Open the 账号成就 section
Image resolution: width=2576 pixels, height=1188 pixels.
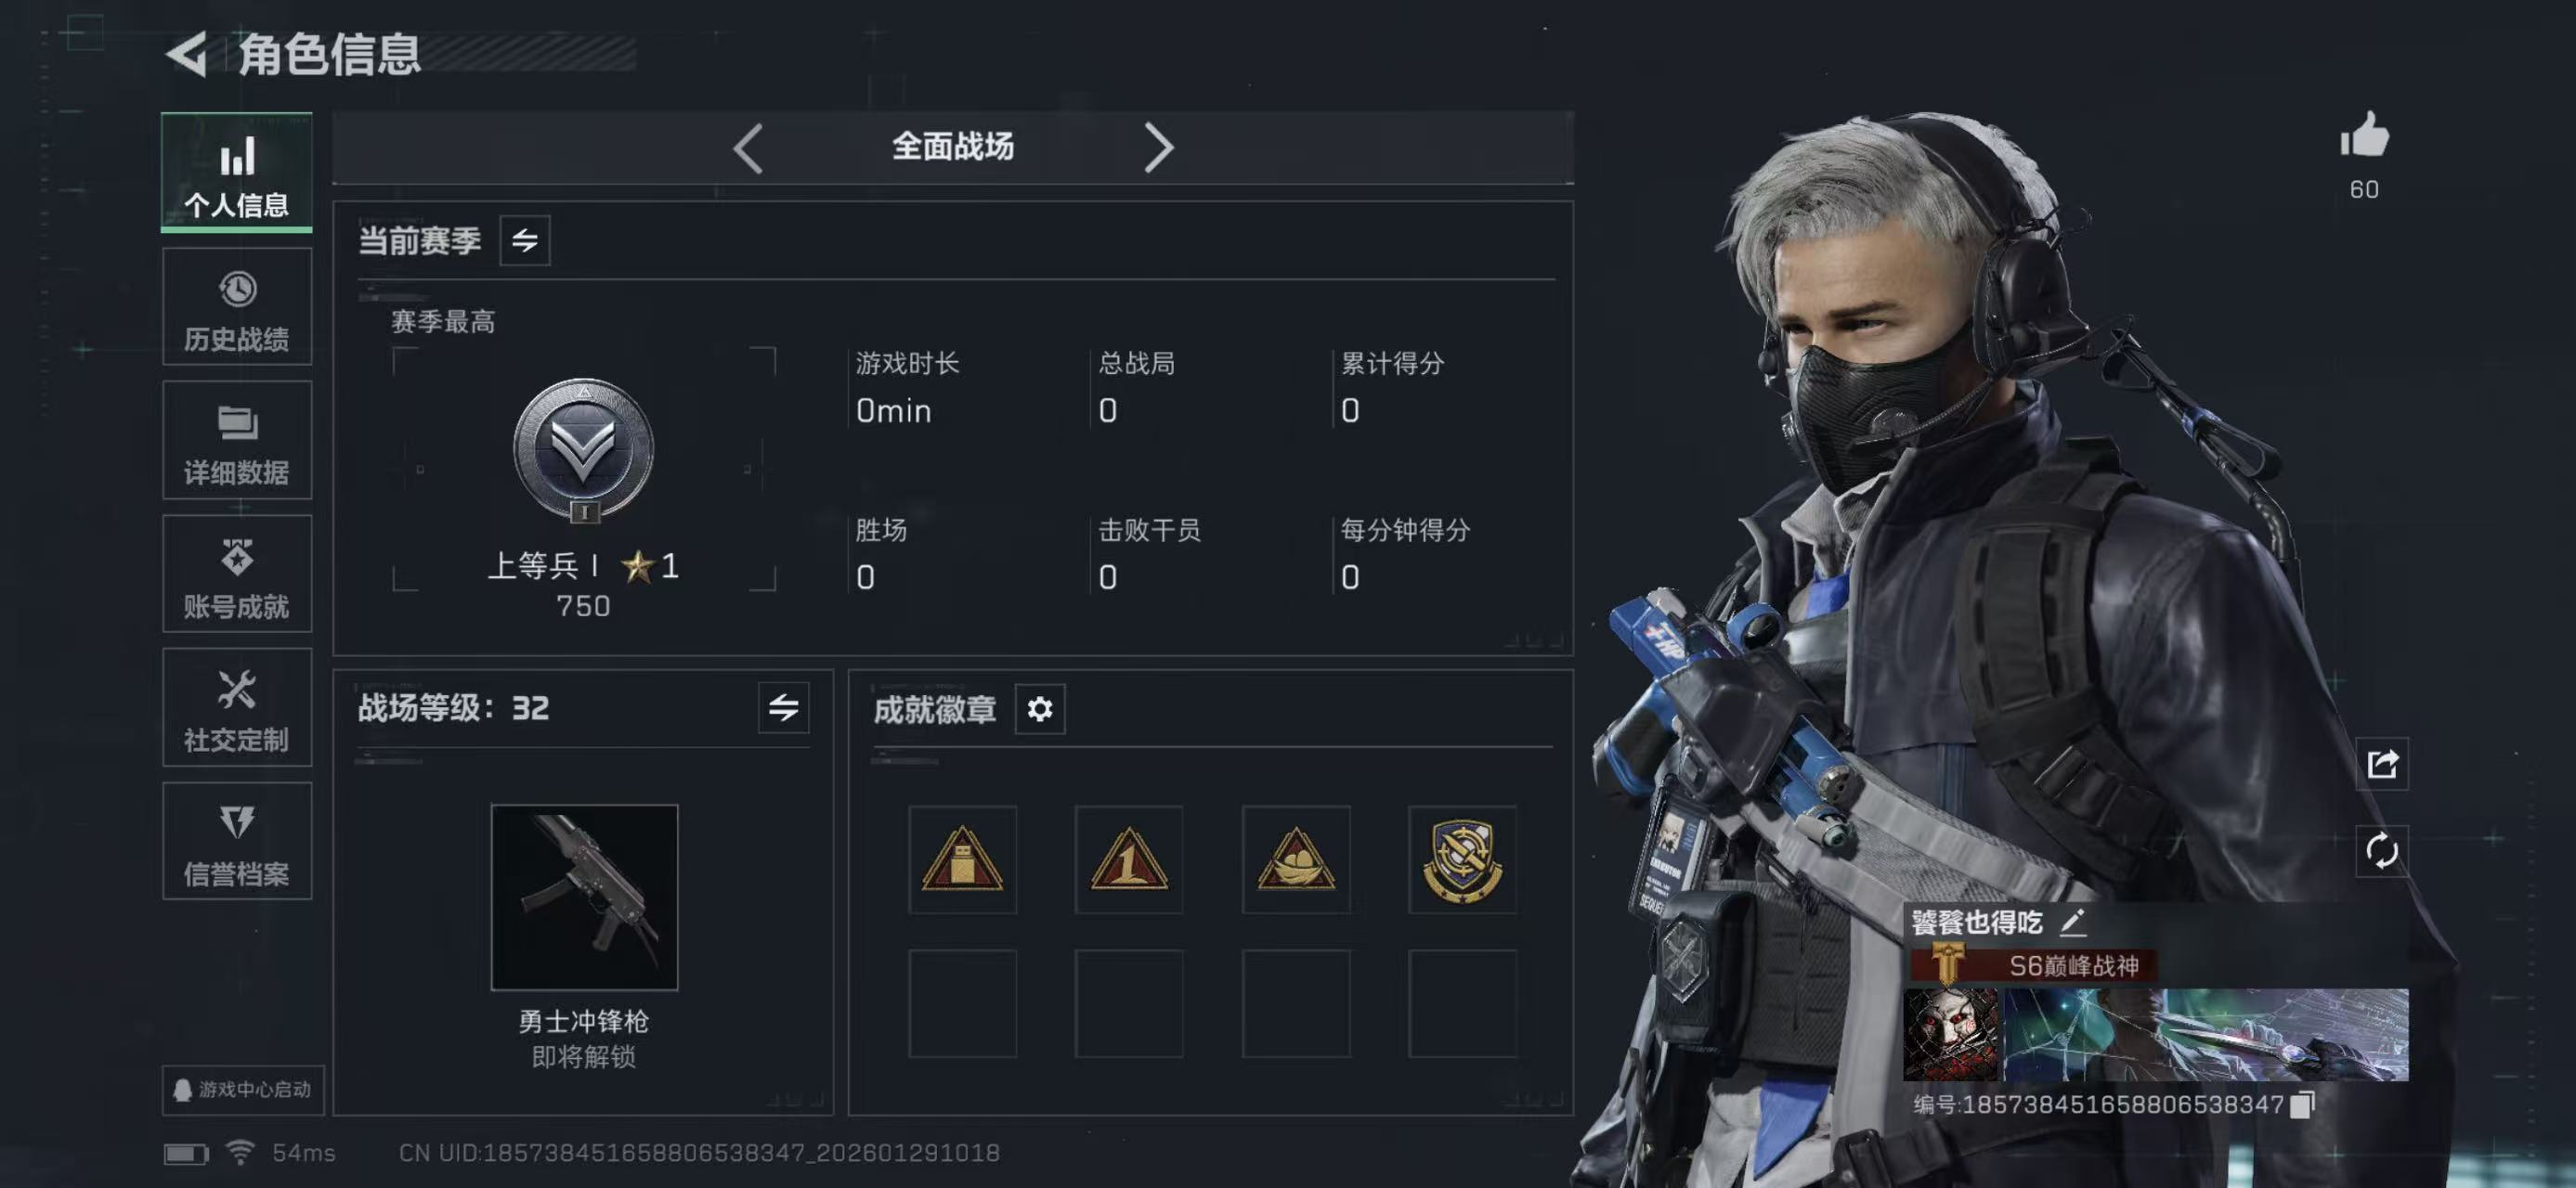point(237,574)
